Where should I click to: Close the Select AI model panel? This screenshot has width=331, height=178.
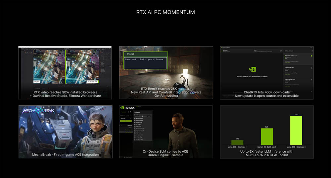(x=312, y=51)
